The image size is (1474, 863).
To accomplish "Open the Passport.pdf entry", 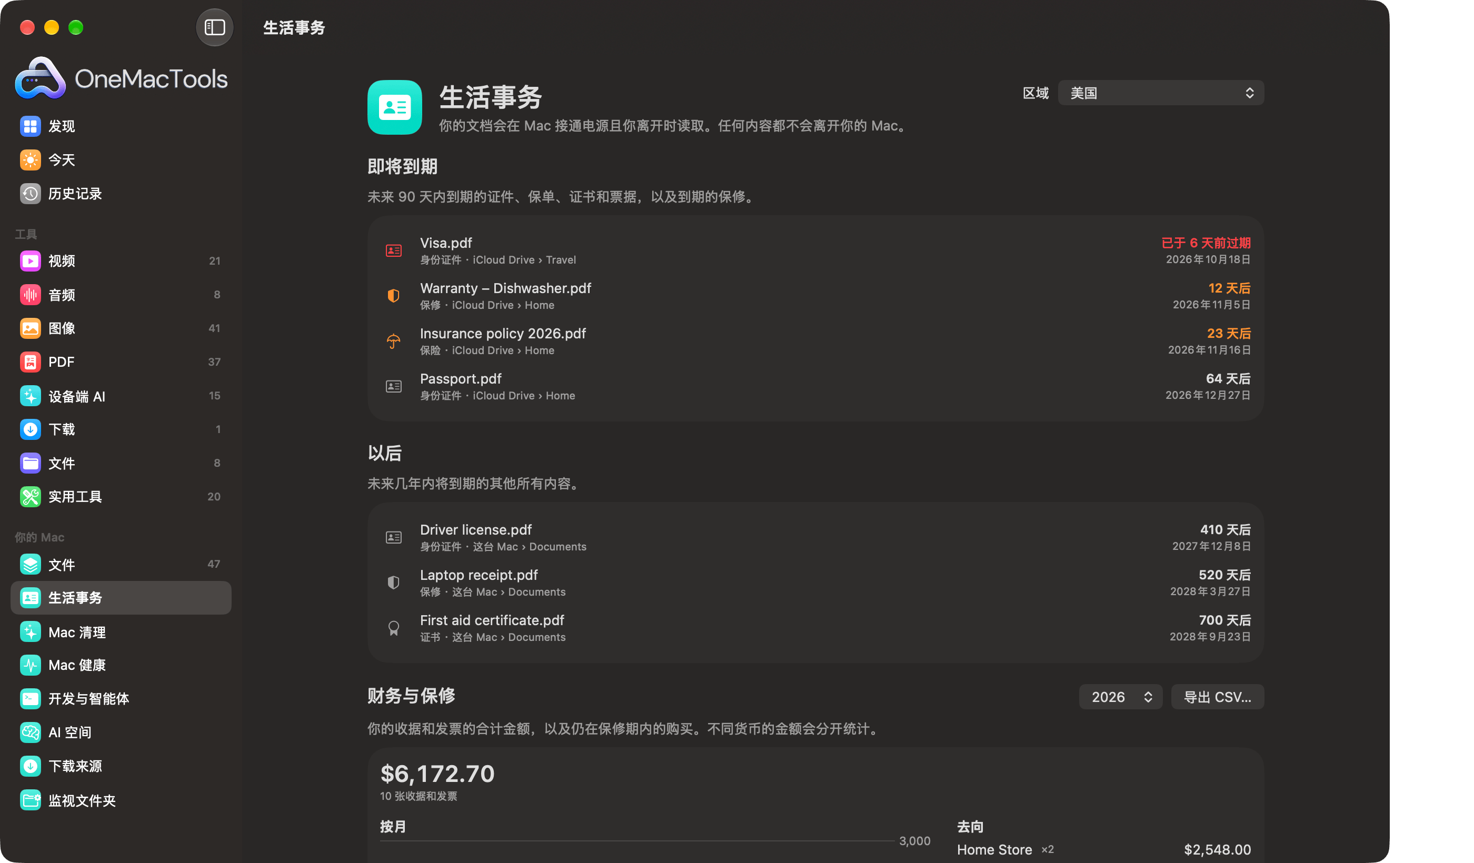I will (x=816, y=386).
